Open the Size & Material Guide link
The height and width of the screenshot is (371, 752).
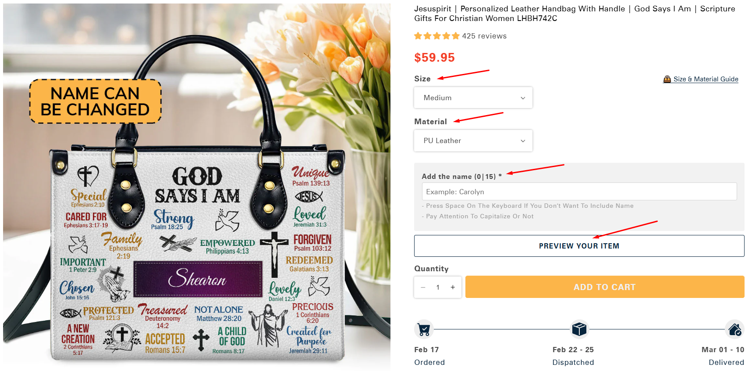706,79
